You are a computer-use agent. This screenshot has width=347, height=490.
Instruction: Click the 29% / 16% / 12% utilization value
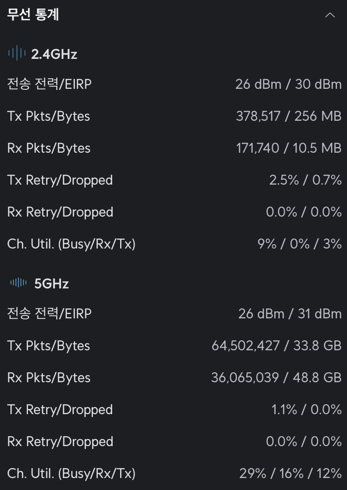[x=290, y=474]
